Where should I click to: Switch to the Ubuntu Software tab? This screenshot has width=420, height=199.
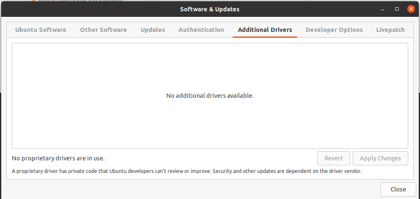[x=40, y=30]
